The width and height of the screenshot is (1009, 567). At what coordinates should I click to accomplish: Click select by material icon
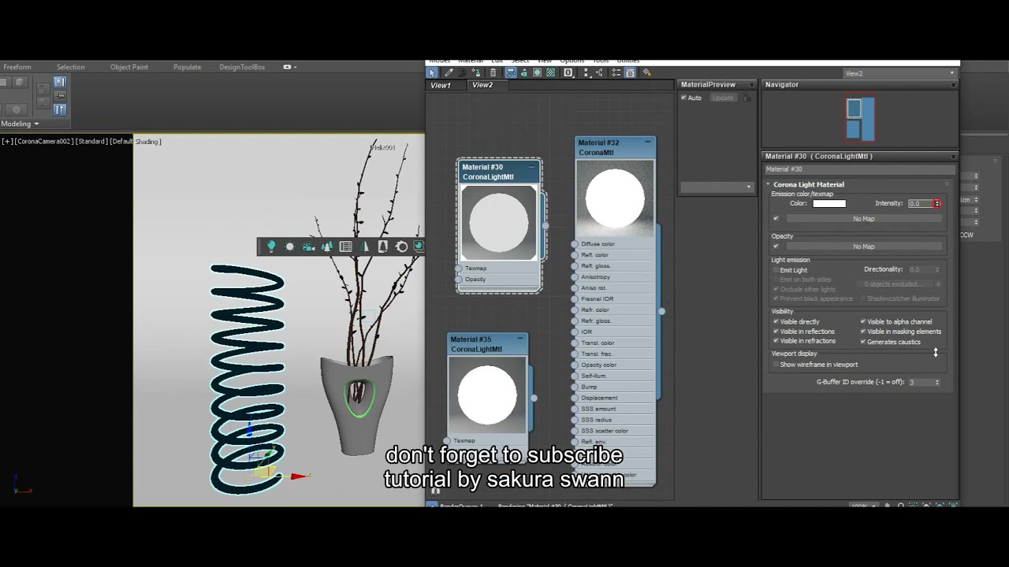[646, 72]
